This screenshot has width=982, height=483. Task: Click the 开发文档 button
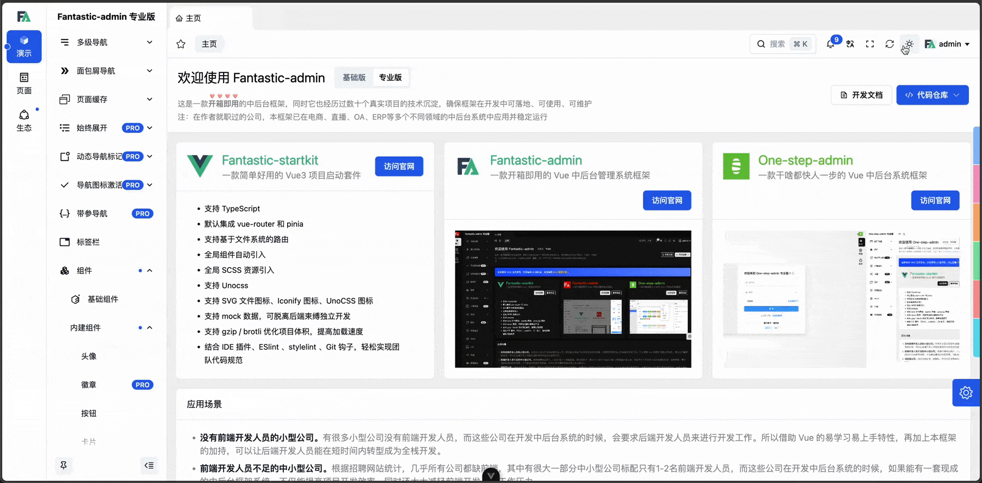point(861,95)
